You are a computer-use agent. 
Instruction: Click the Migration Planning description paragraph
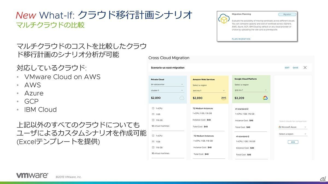(x=263, y=25)
